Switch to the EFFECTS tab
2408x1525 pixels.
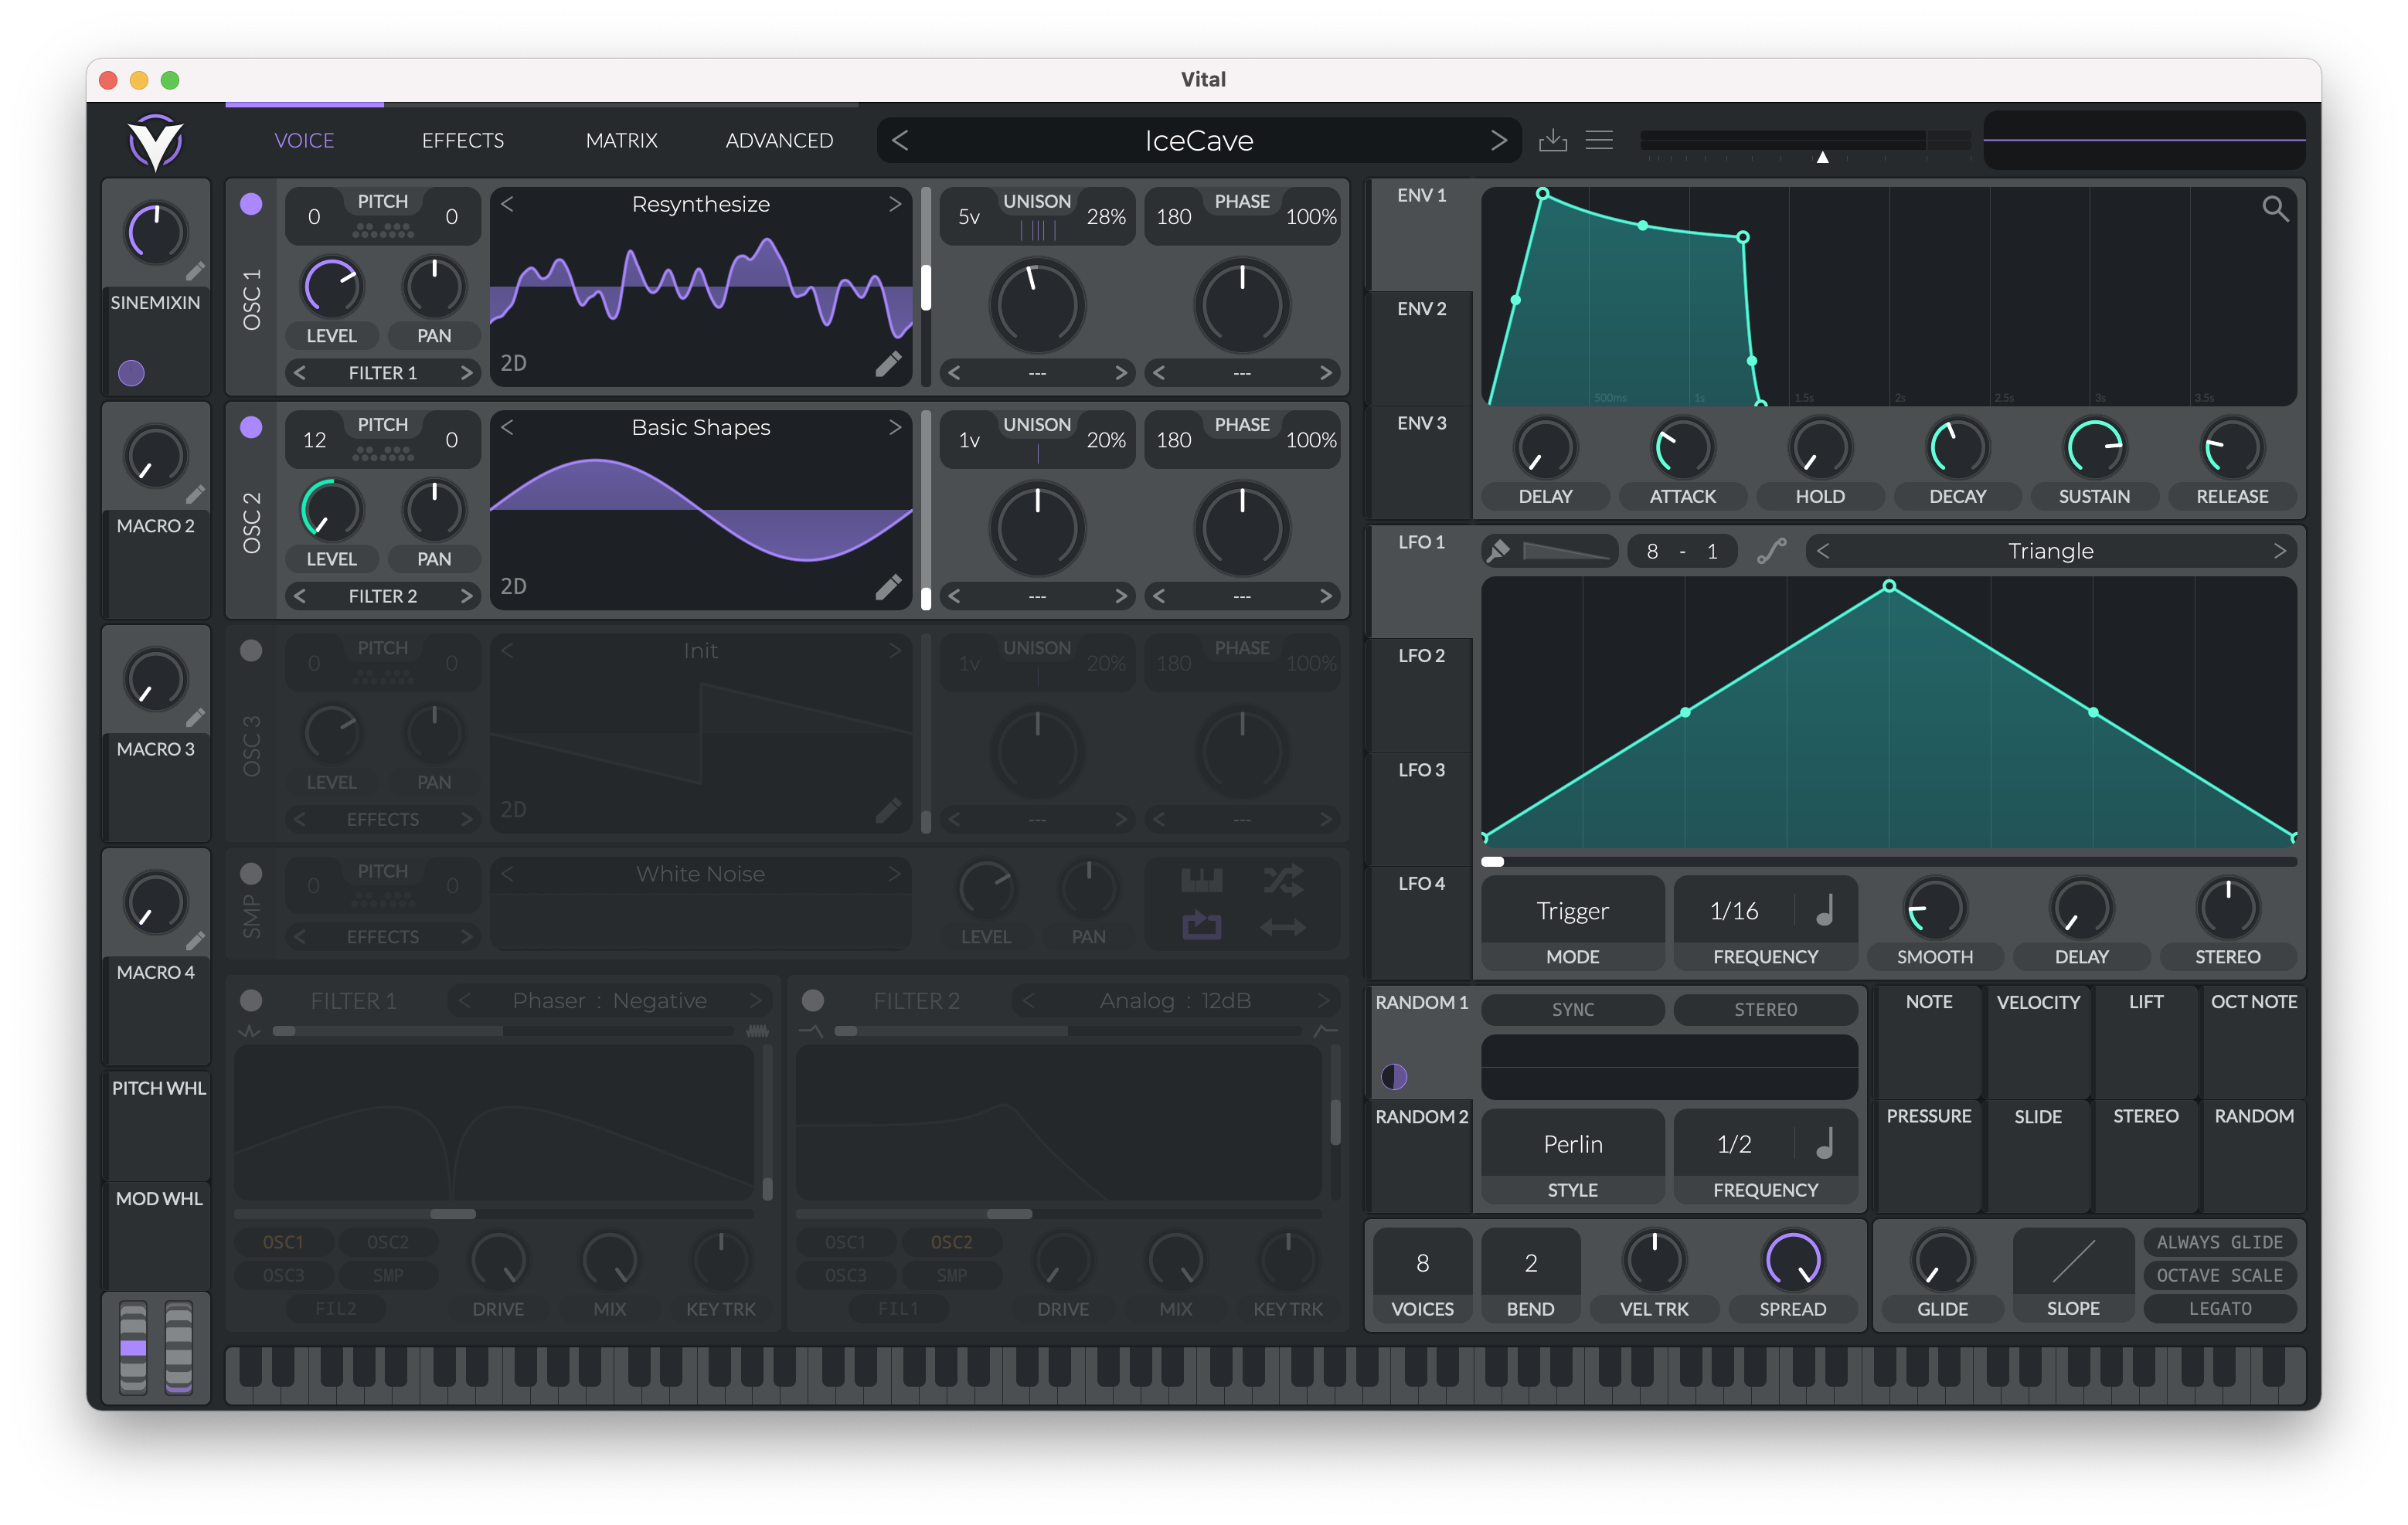click(x=462, y=140)
